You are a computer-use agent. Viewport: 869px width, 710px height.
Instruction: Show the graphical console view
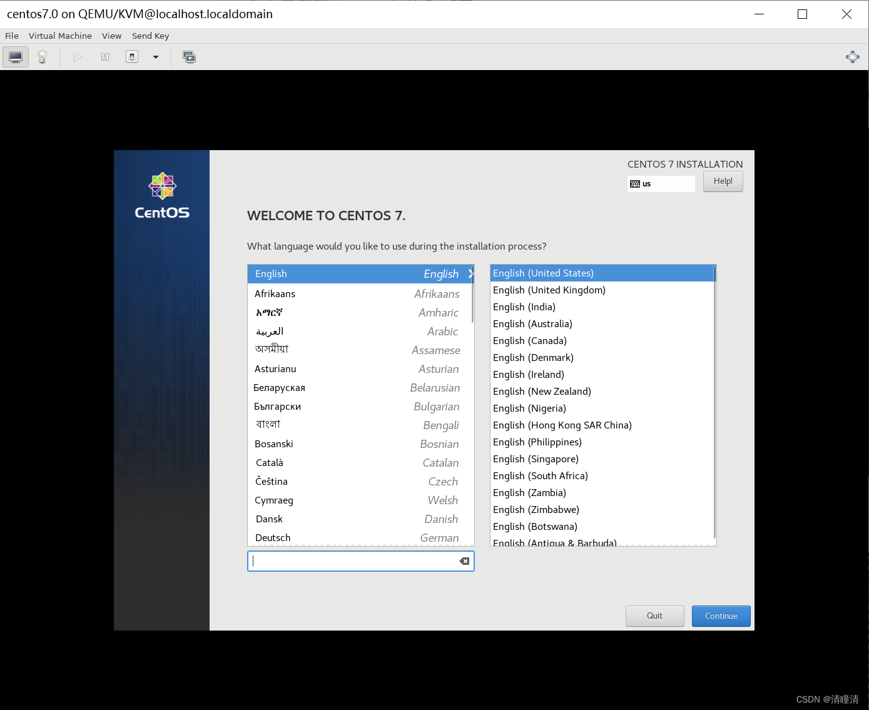click(x=16, y=57)
